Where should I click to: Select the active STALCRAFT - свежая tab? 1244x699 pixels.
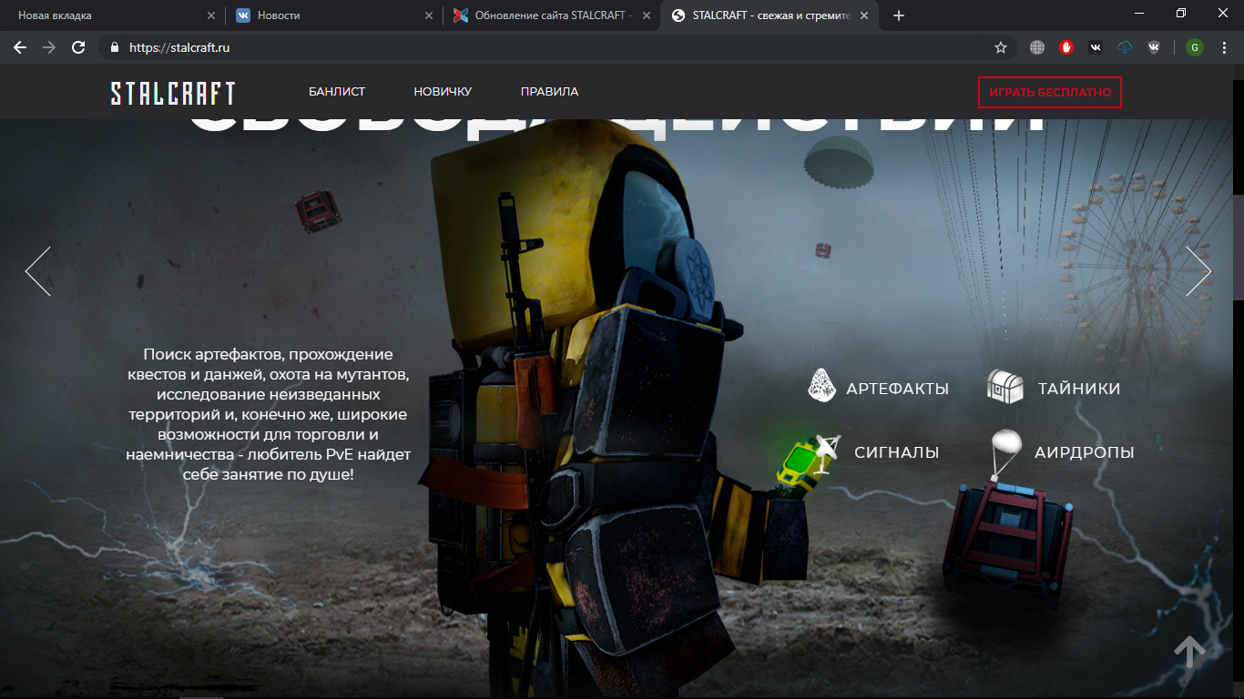coord(770,15)
